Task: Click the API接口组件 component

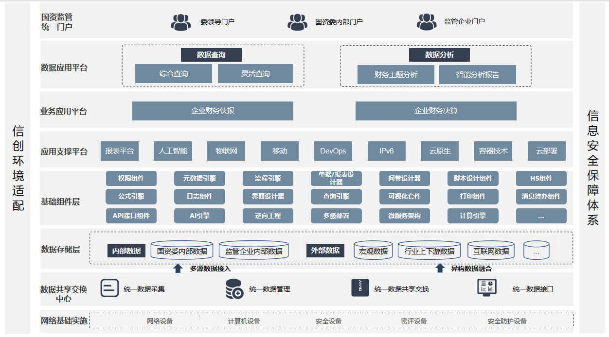Action: 131,216
